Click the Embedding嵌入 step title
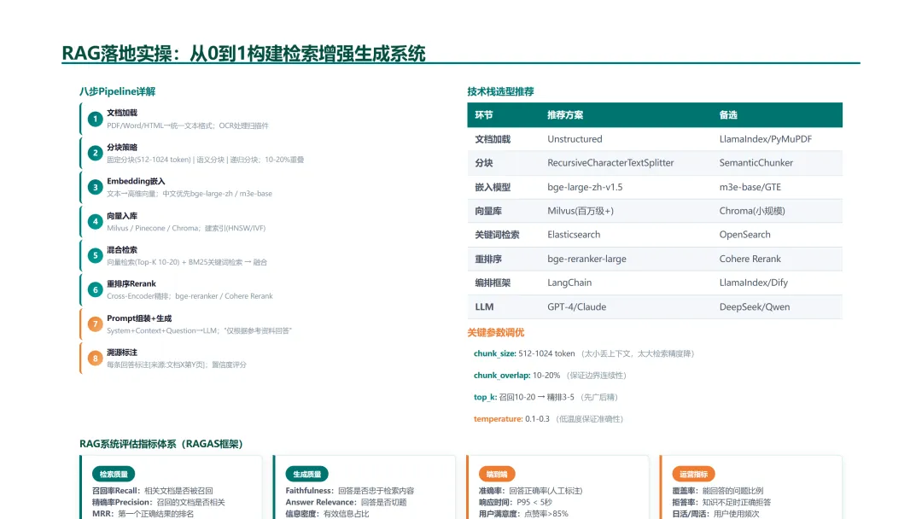Screen dimensions: 922x519 coord(136,182)
